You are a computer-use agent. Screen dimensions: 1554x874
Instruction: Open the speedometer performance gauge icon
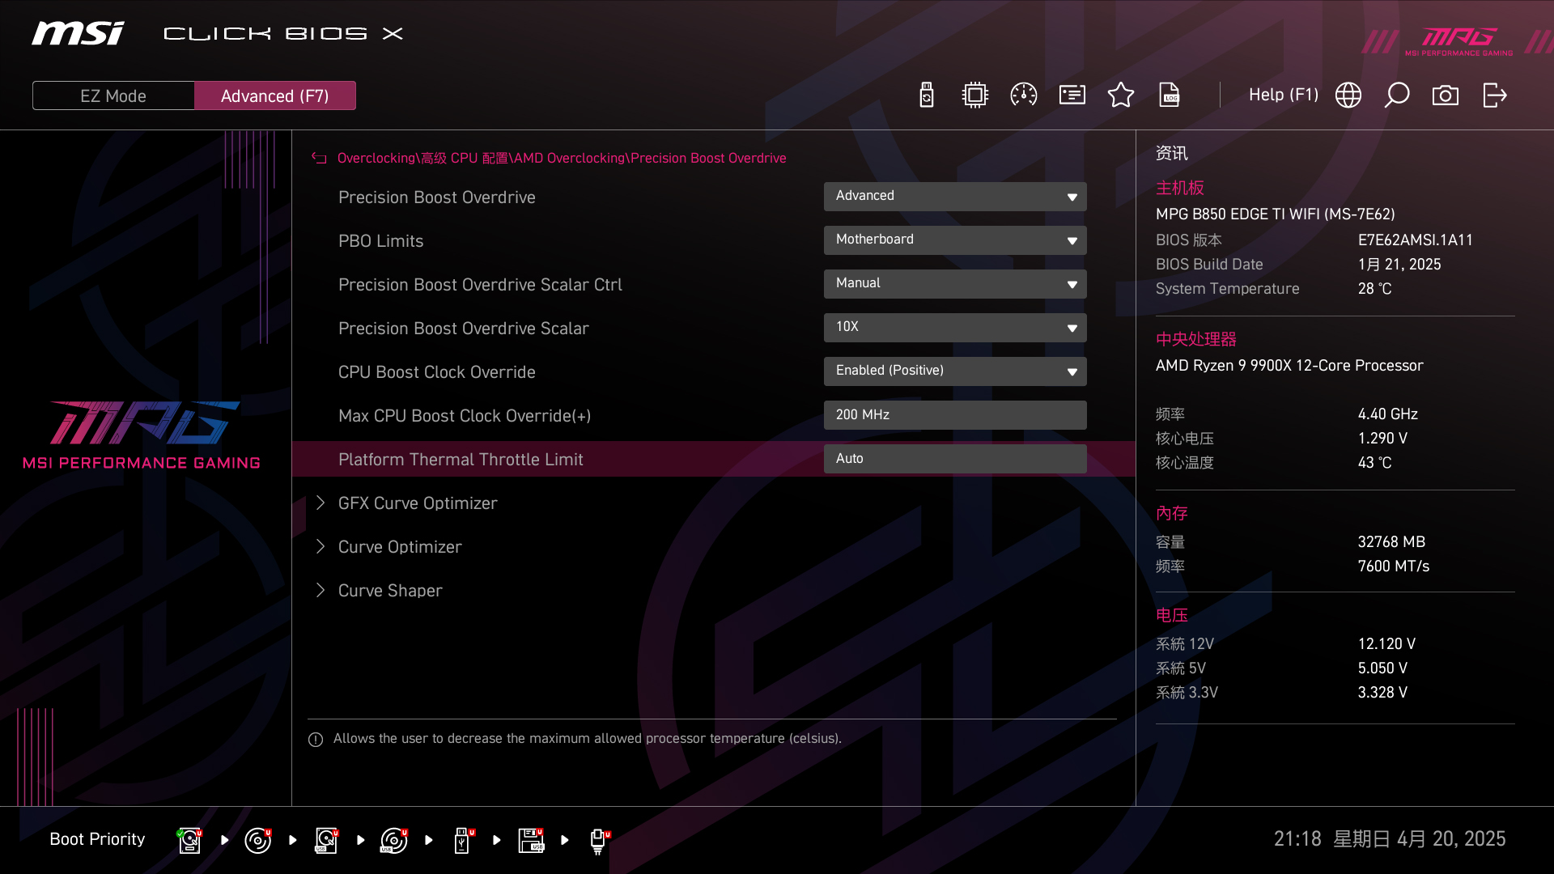coord(1024,95)
